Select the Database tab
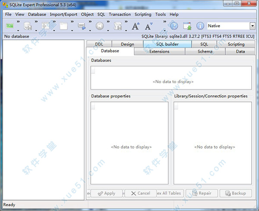 110,51
